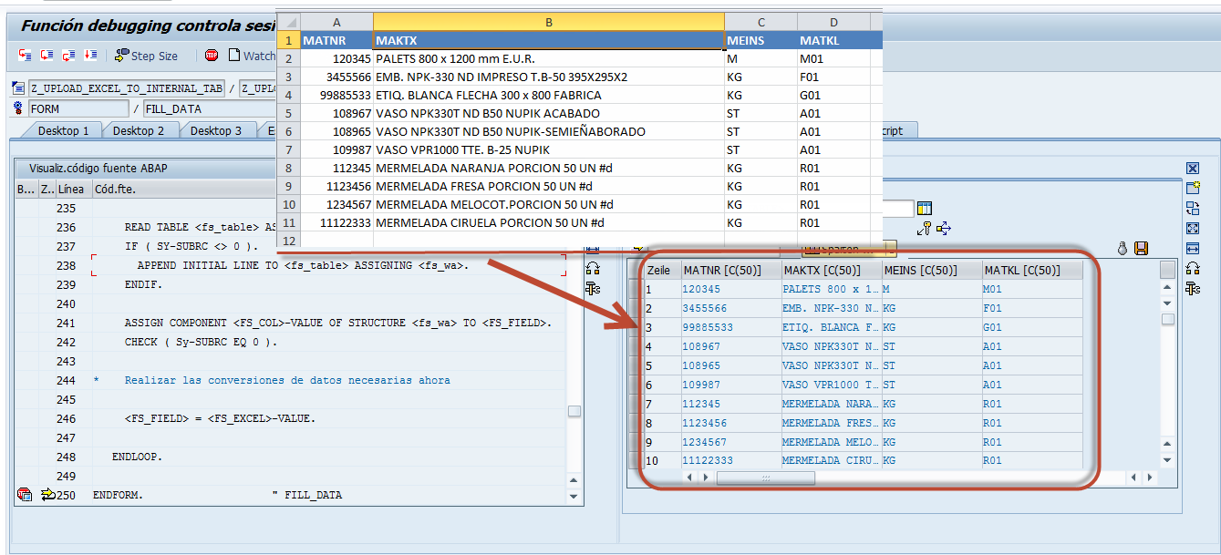Click the Save (diskette) icon above the table
Viewport: 1221px width, 555px height.
tap(1141, 248)
